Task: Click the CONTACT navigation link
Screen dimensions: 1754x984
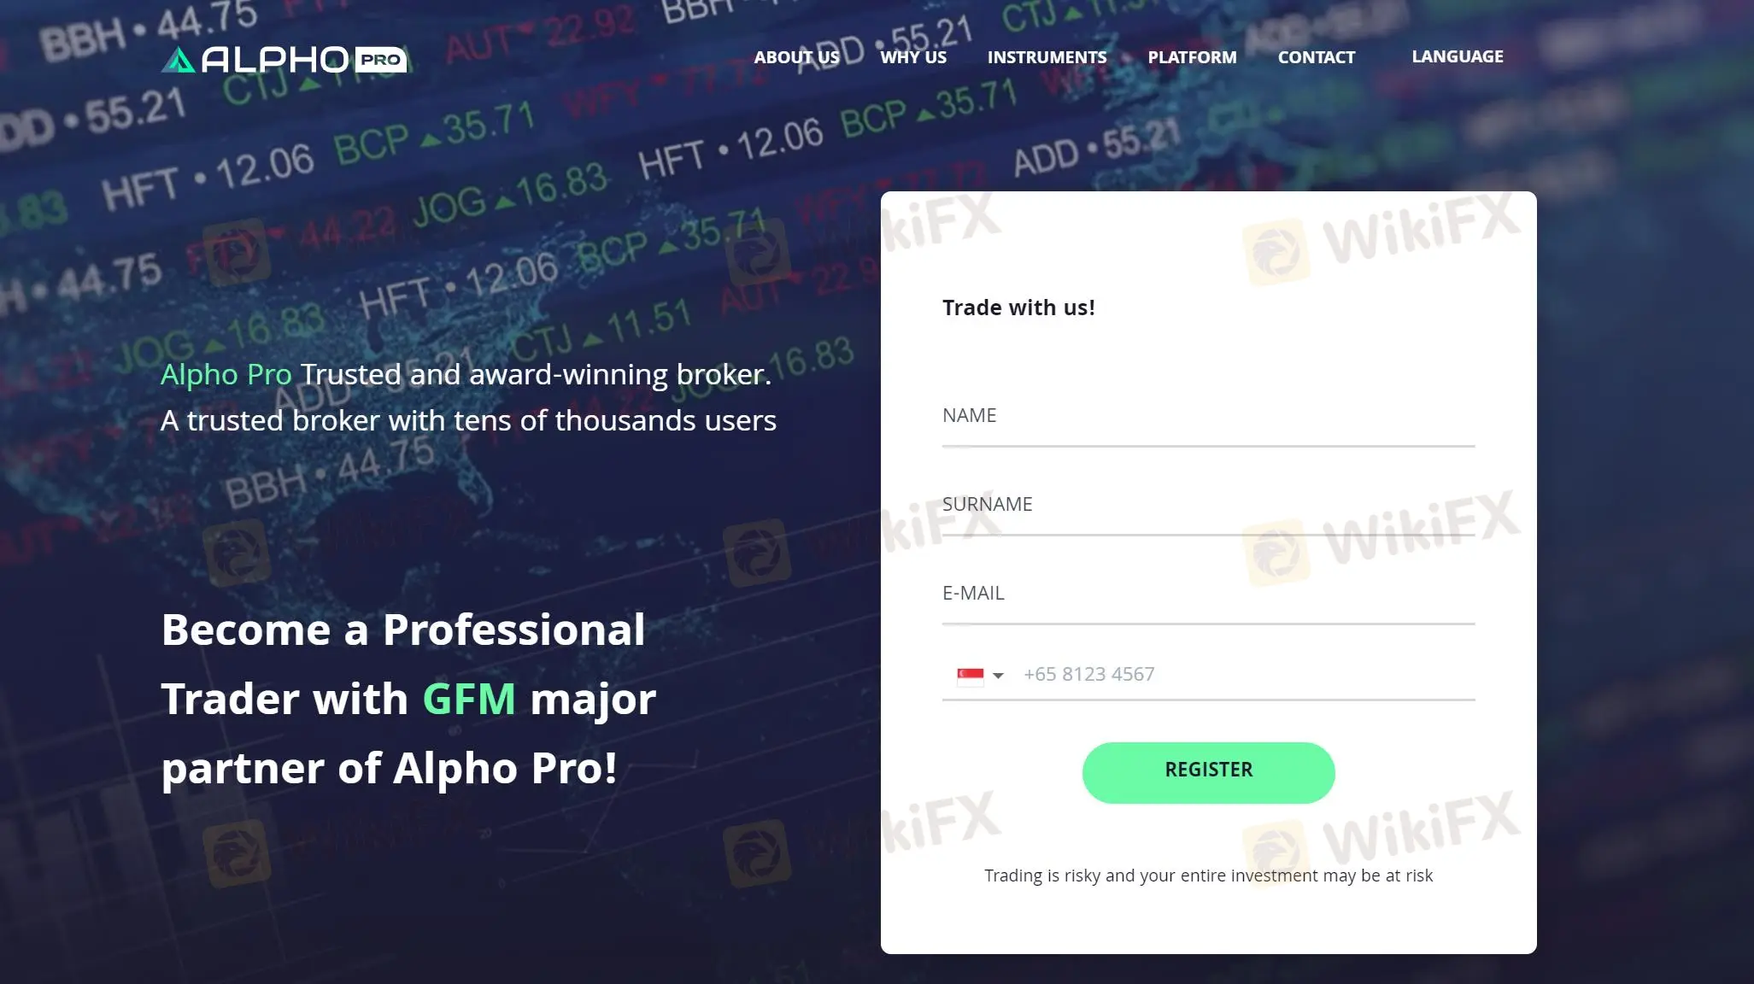Action: 1316,58
